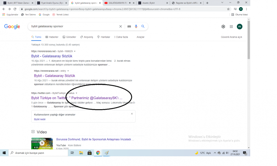This screenshot has height=166, width=277.
Task: Open the on-screen keyboard icon in search box
Action: [x=129, y=27]
